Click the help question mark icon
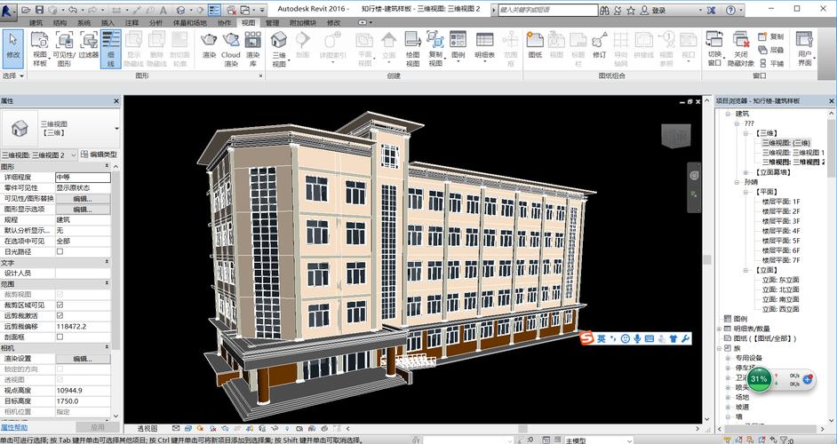 pyautogui.click(x=730, y=10)
